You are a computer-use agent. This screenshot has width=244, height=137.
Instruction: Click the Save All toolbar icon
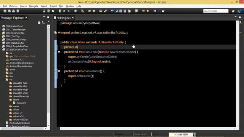pyautogui.click(x=9, y=11)
